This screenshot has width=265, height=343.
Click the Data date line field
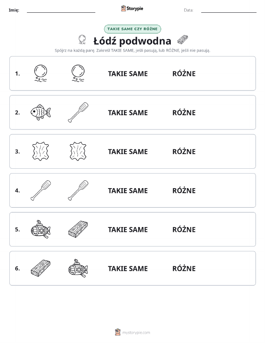point(229,10)
